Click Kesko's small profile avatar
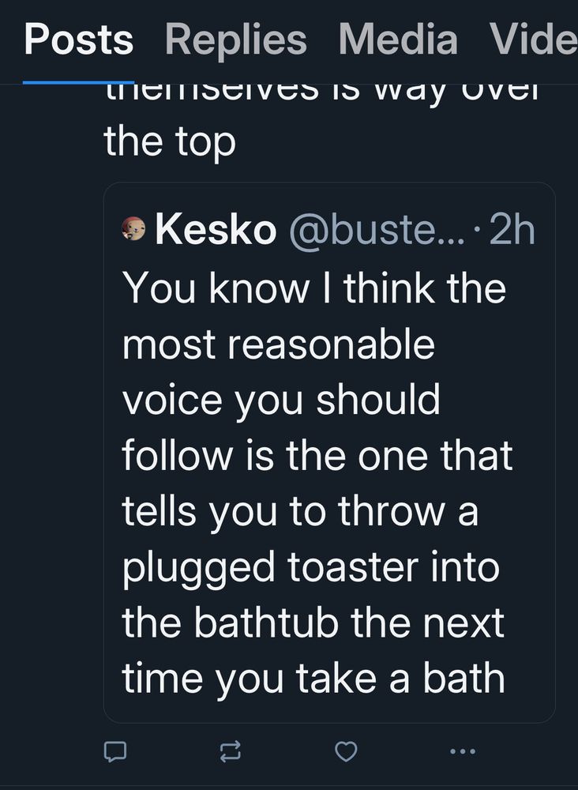The image size is (578, 790). click(134, 230)
